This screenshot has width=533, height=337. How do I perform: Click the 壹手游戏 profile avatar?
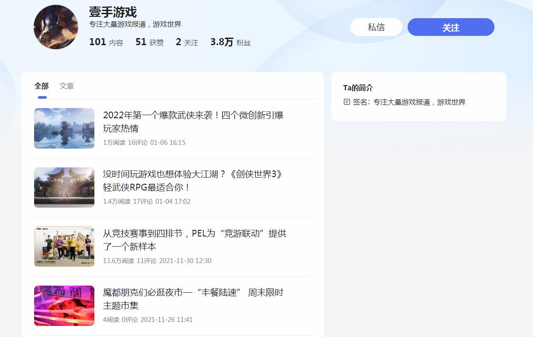pyautogui.click(x=56, y=27)
